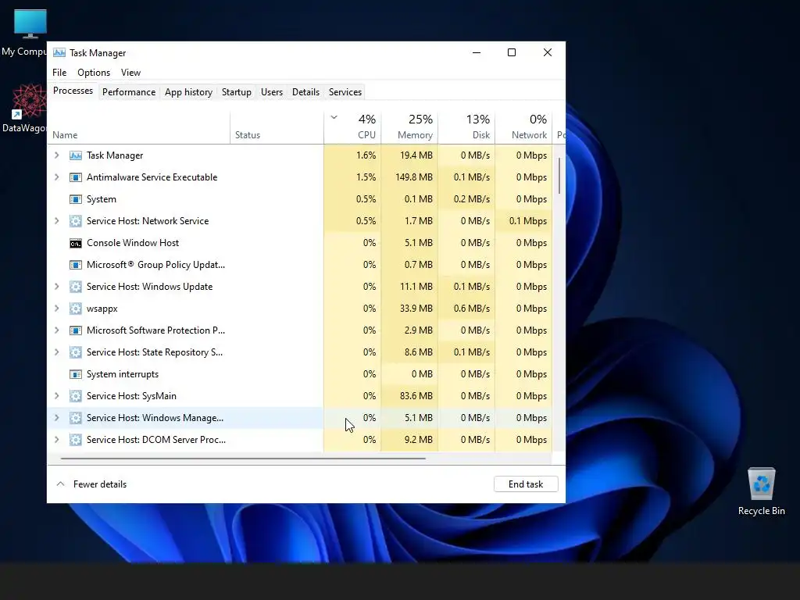Image resolution: width=800 pixels, height=600 pixels.
Task: Click the Service Host: SysMain gear icon
Action: [76, 396]
